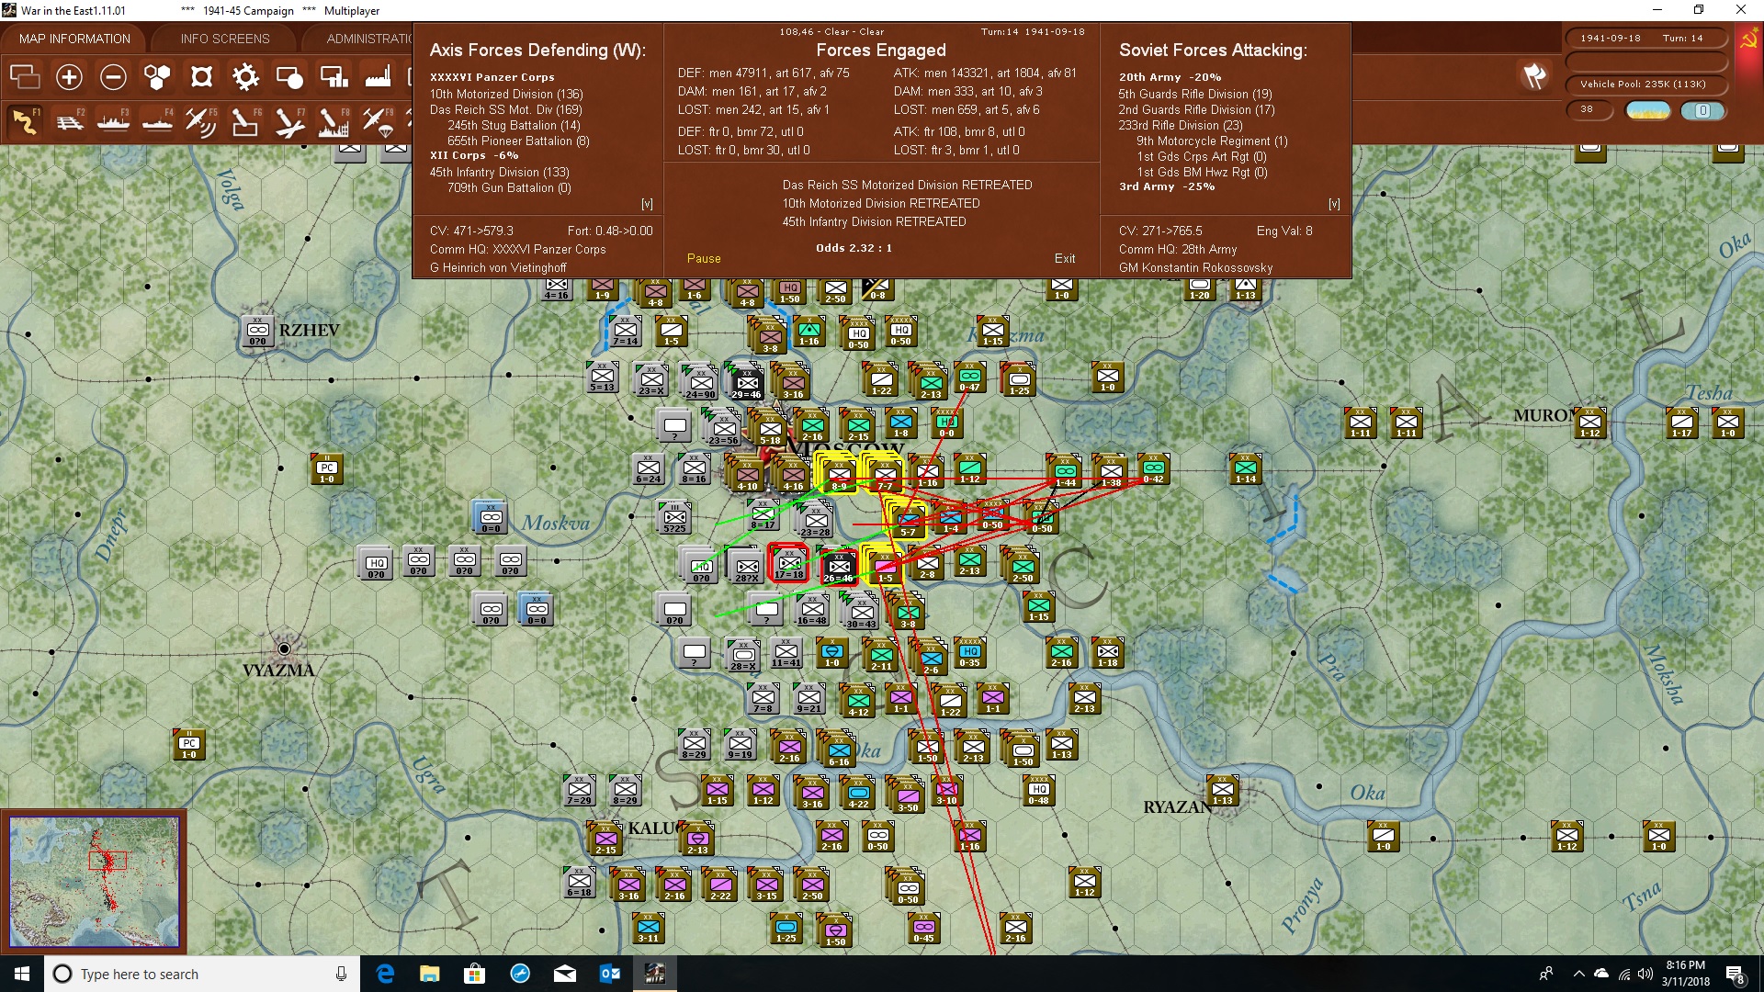Open File Explorer from taskbar

[430, 974]
